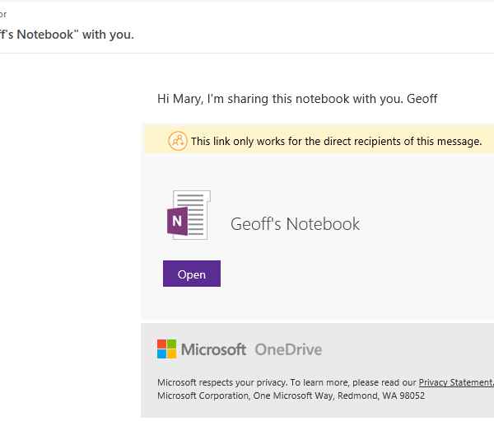Open the Privacy Statement link
Screen dimensions: 494x426
coord(456,382)
